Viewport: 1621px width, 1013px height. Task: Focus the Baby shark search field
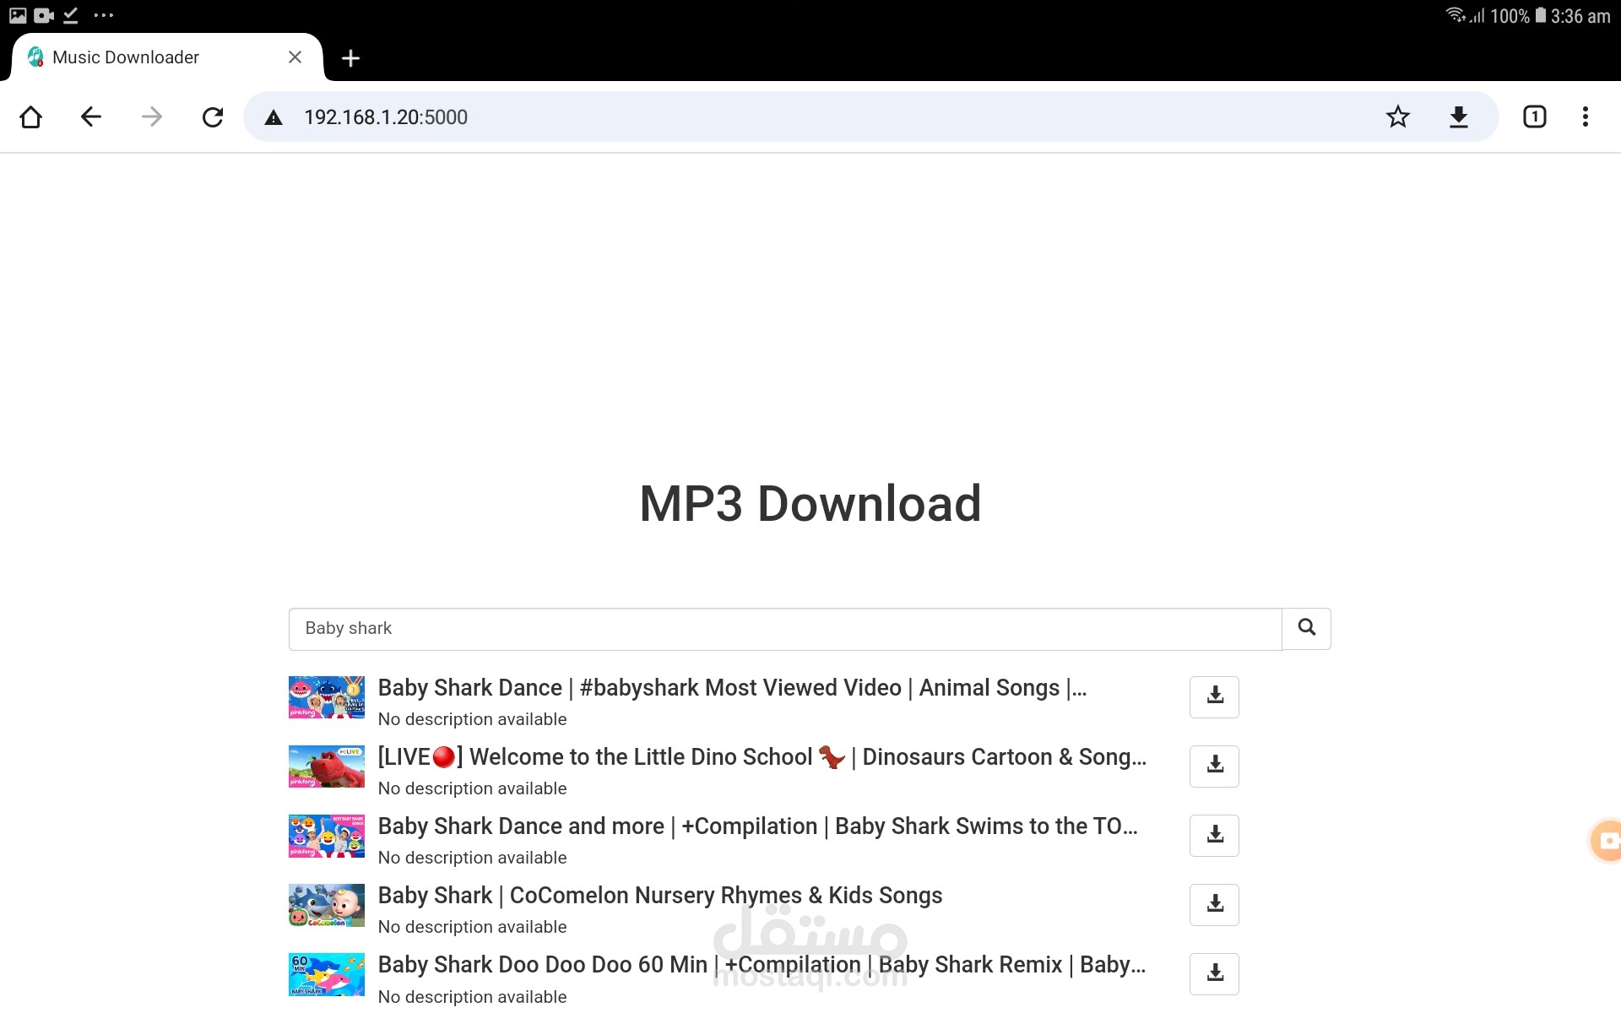[785, 629]
